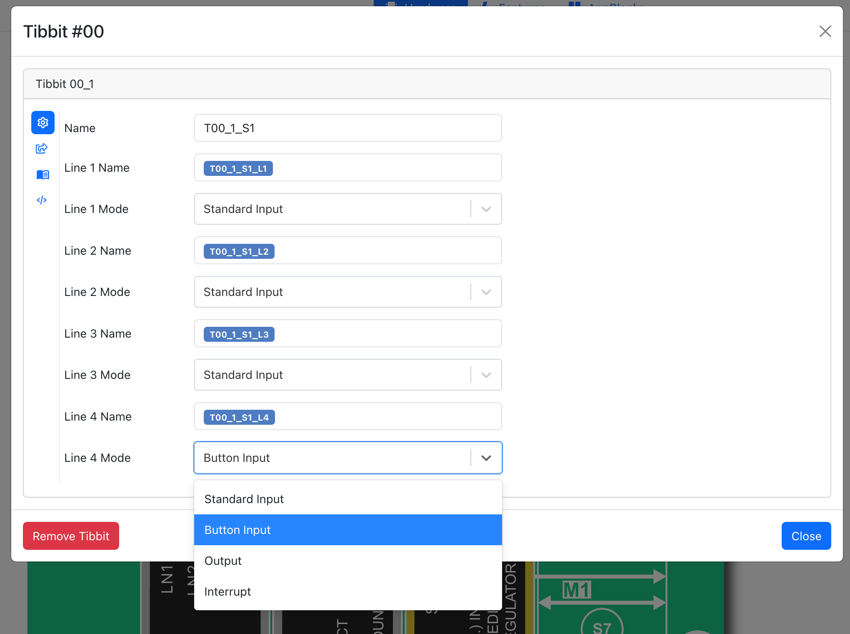Click the Name input field T00_1_S1

[348, 128]
